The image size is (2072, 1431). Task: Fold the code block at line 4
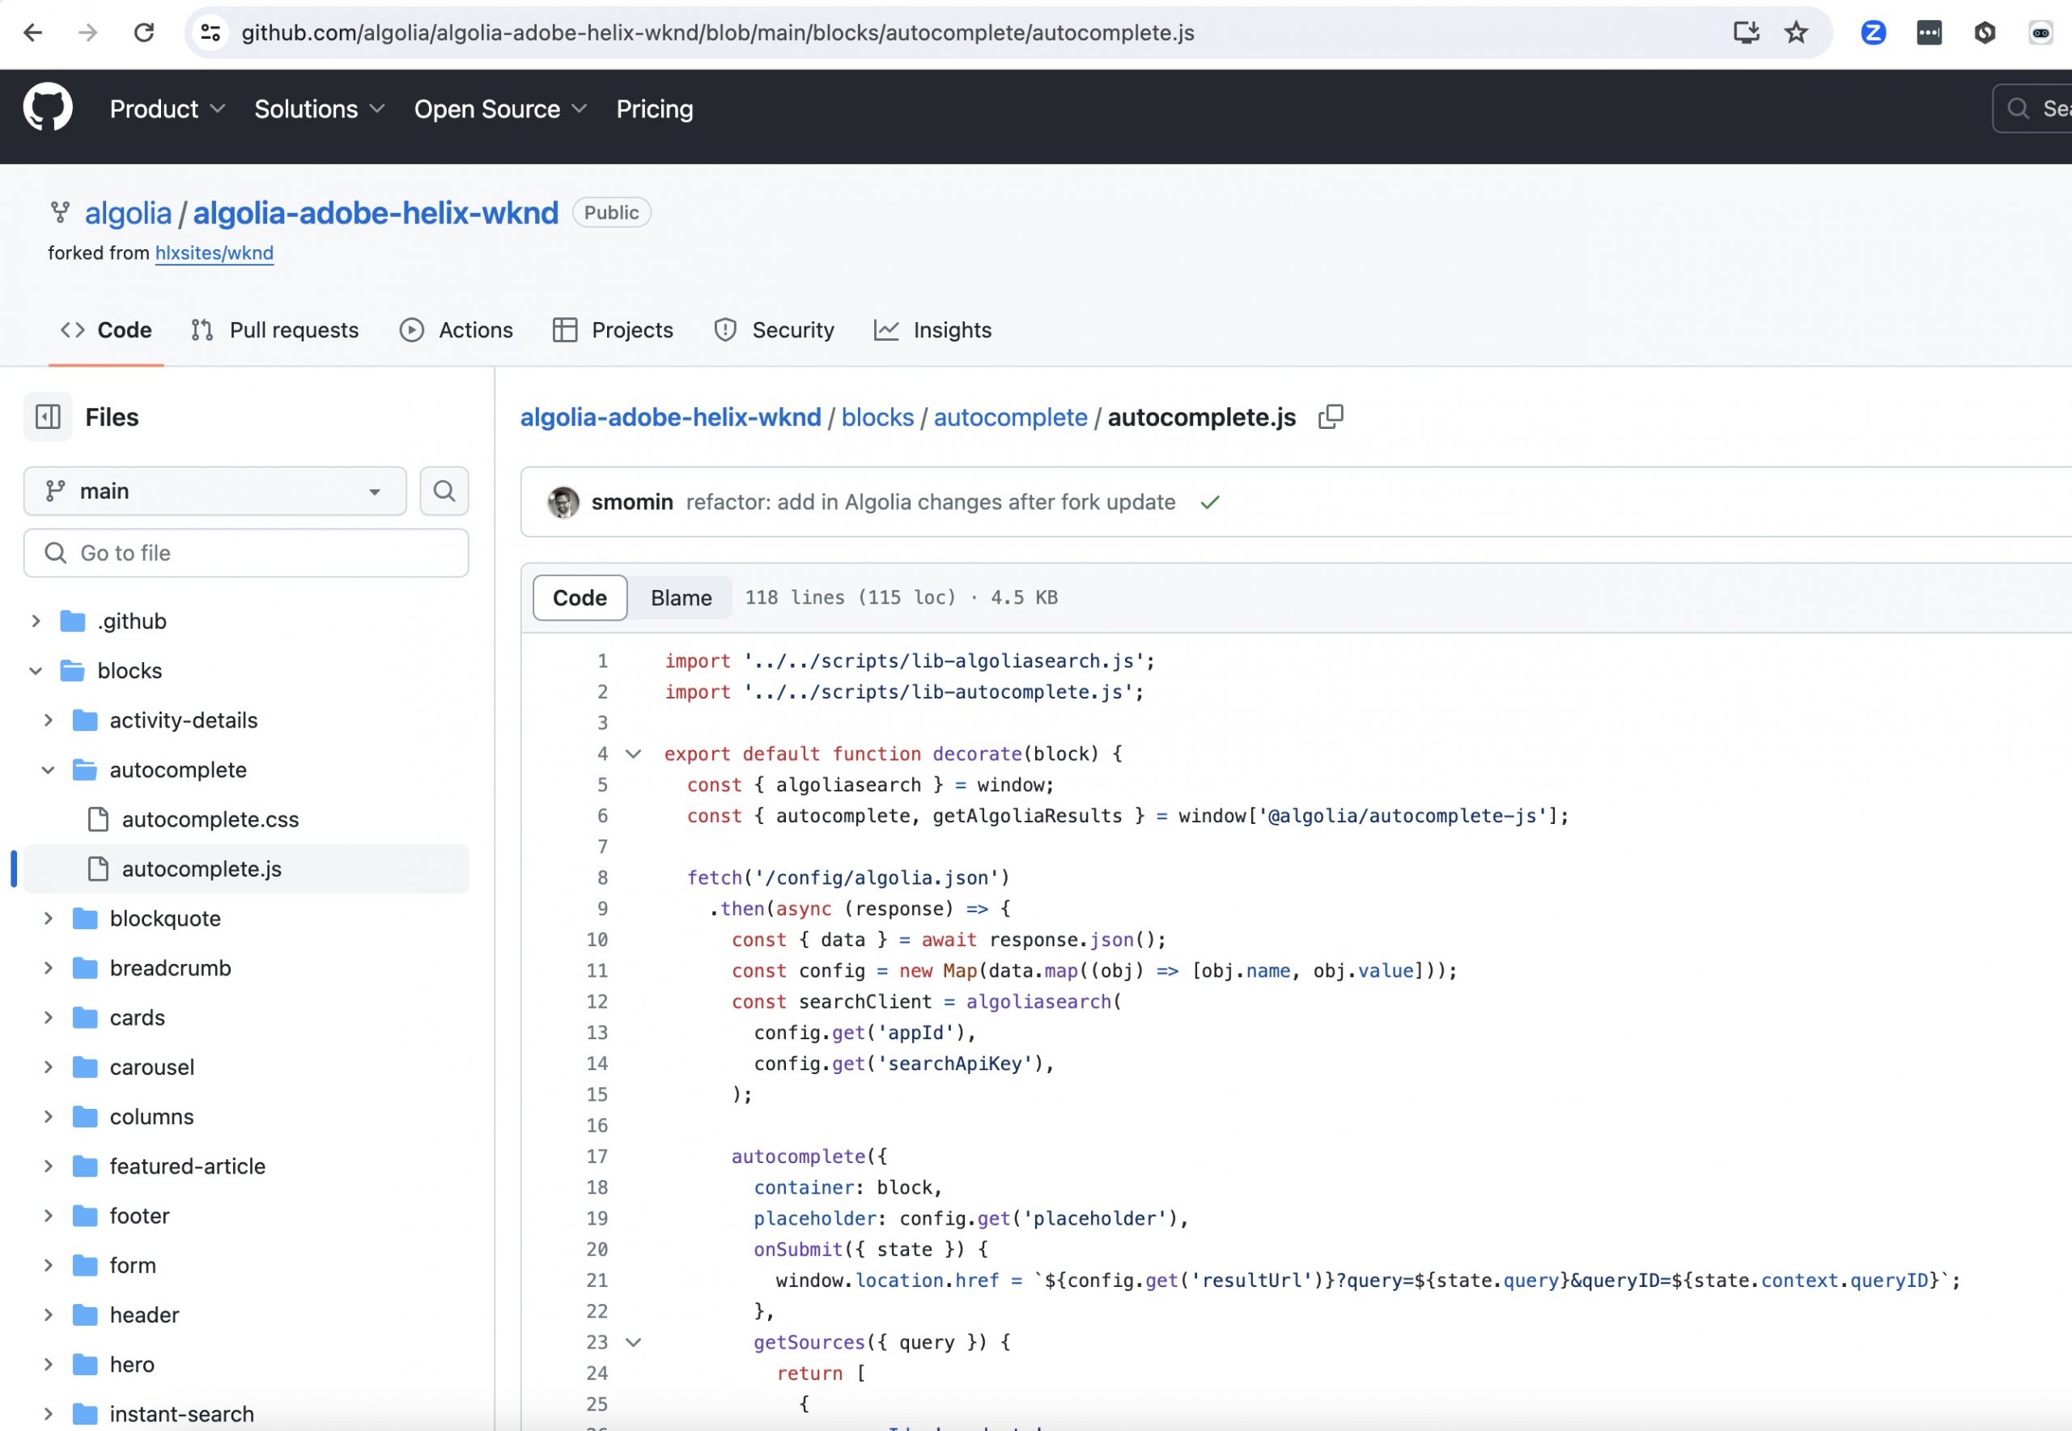633,754
